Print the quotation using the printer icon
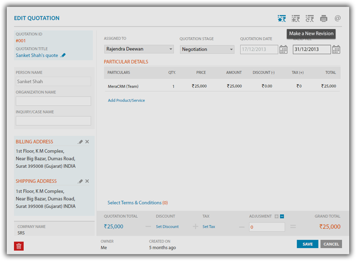The height and width of the screenshot is (261, 356). [x=324, y=19]
